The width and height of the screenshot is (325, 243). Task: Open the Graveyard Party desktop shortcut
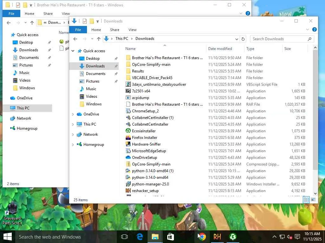[x=12, y=213]
